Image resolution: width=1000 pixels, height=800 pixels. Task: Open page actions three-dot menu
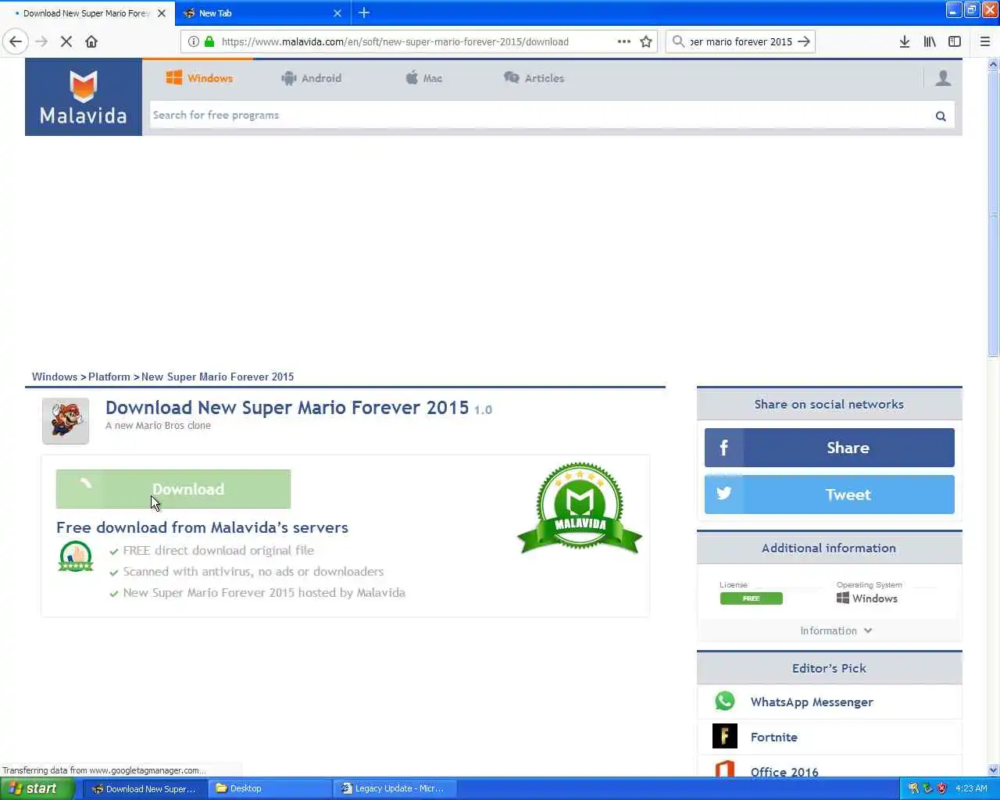coord(623,41)
